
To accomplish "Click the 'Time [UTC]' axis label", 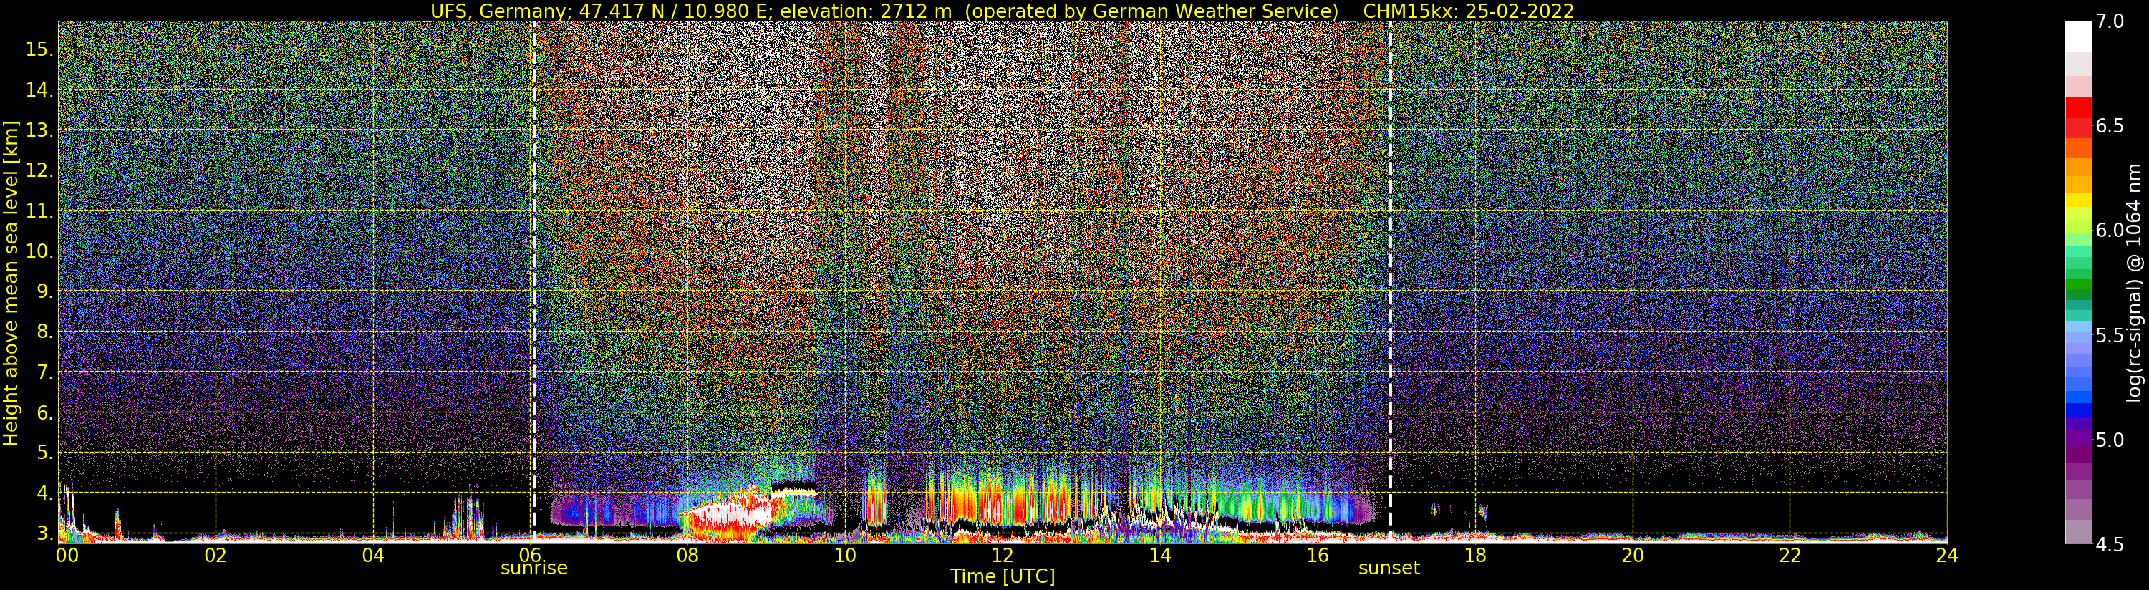I will click(x=1002, y=576).
